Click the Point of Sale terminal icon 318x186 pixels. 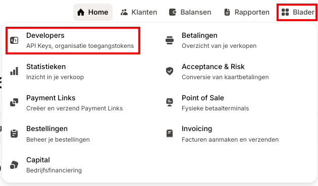(170, 102)
